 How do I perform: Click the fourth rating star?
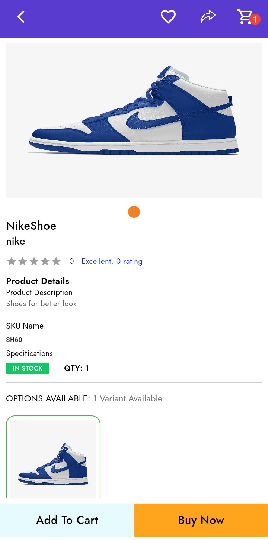click(45, 261)
